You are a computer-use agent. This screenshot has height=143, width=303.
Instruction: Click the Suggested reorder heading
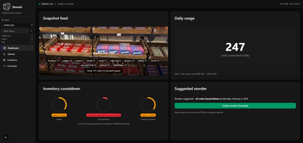191,89
